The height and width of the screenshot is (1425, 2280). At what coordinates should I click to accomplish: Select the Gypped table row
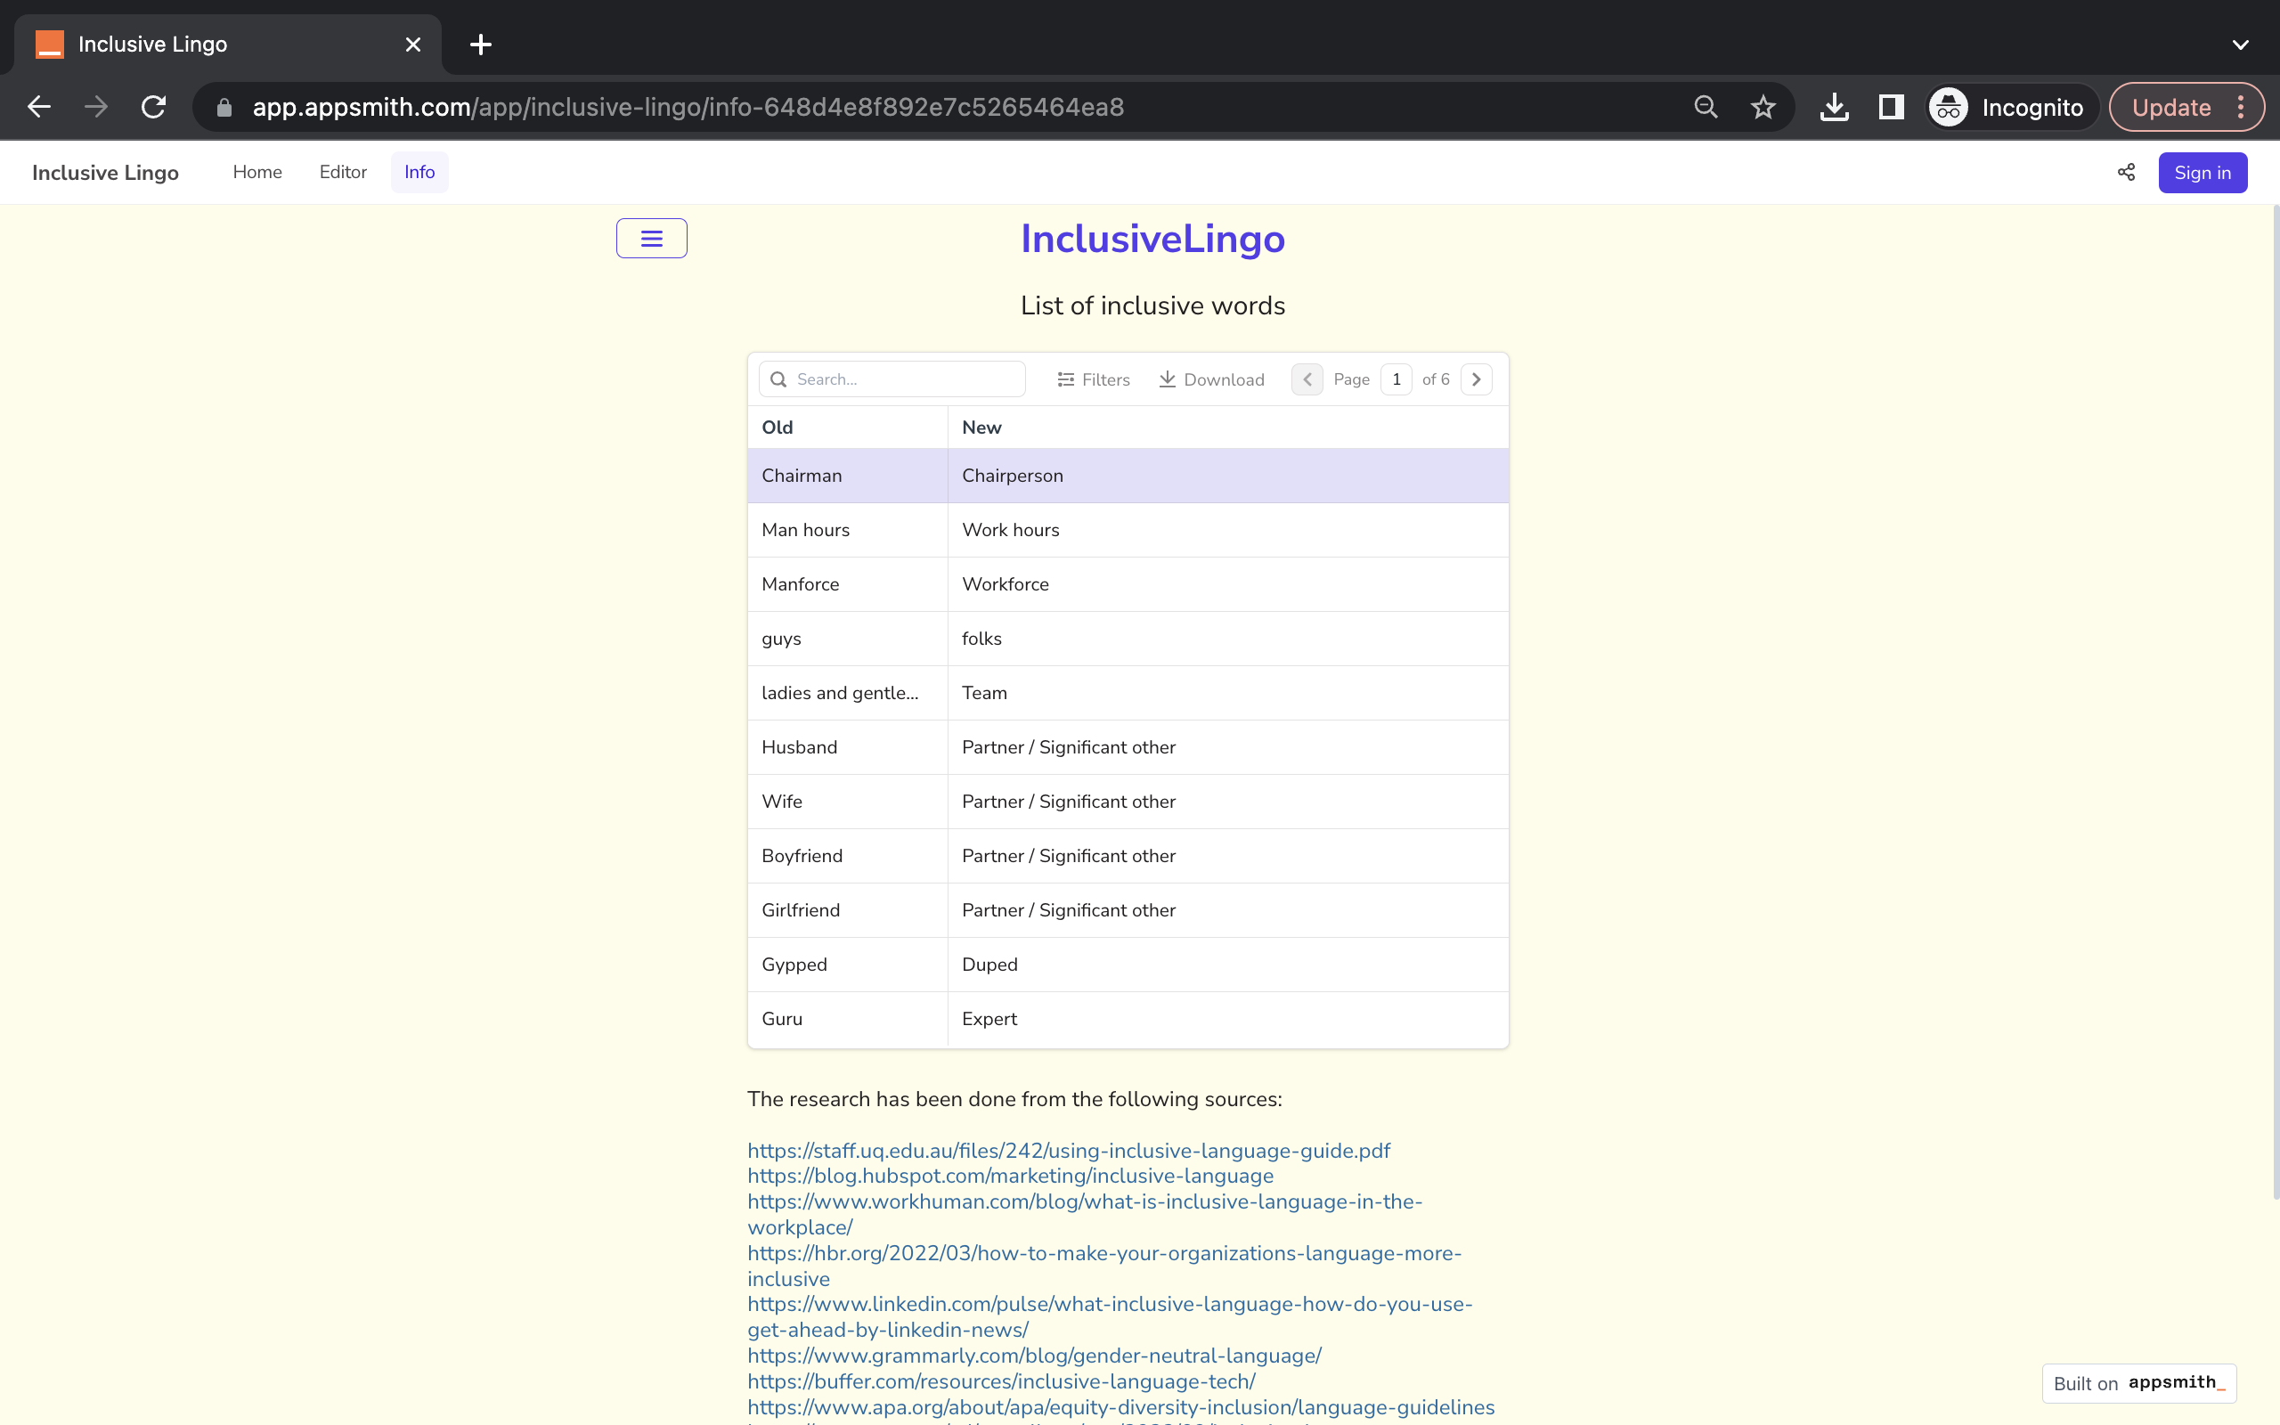pos(1127,965)
